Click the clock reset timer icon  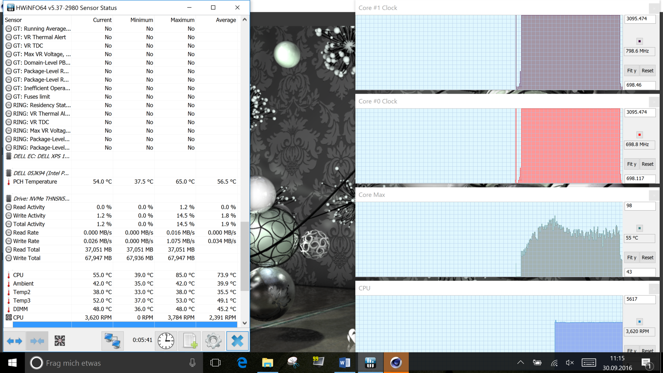[x=166, y=341]
